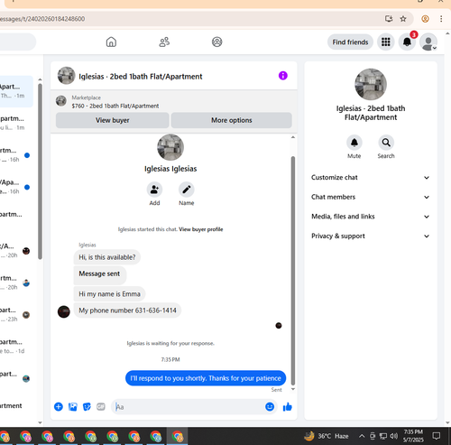The height and width of the screenshot is (445, 451).
Task: Click the listing thumbnail in chat header
Action: 66,75
